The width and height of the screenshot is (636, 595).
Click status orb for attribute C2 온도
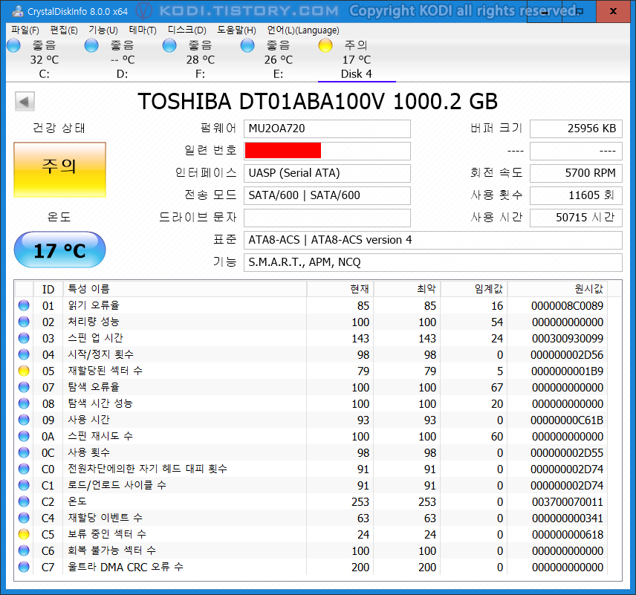pyautogui.click(x=24, y=501)
